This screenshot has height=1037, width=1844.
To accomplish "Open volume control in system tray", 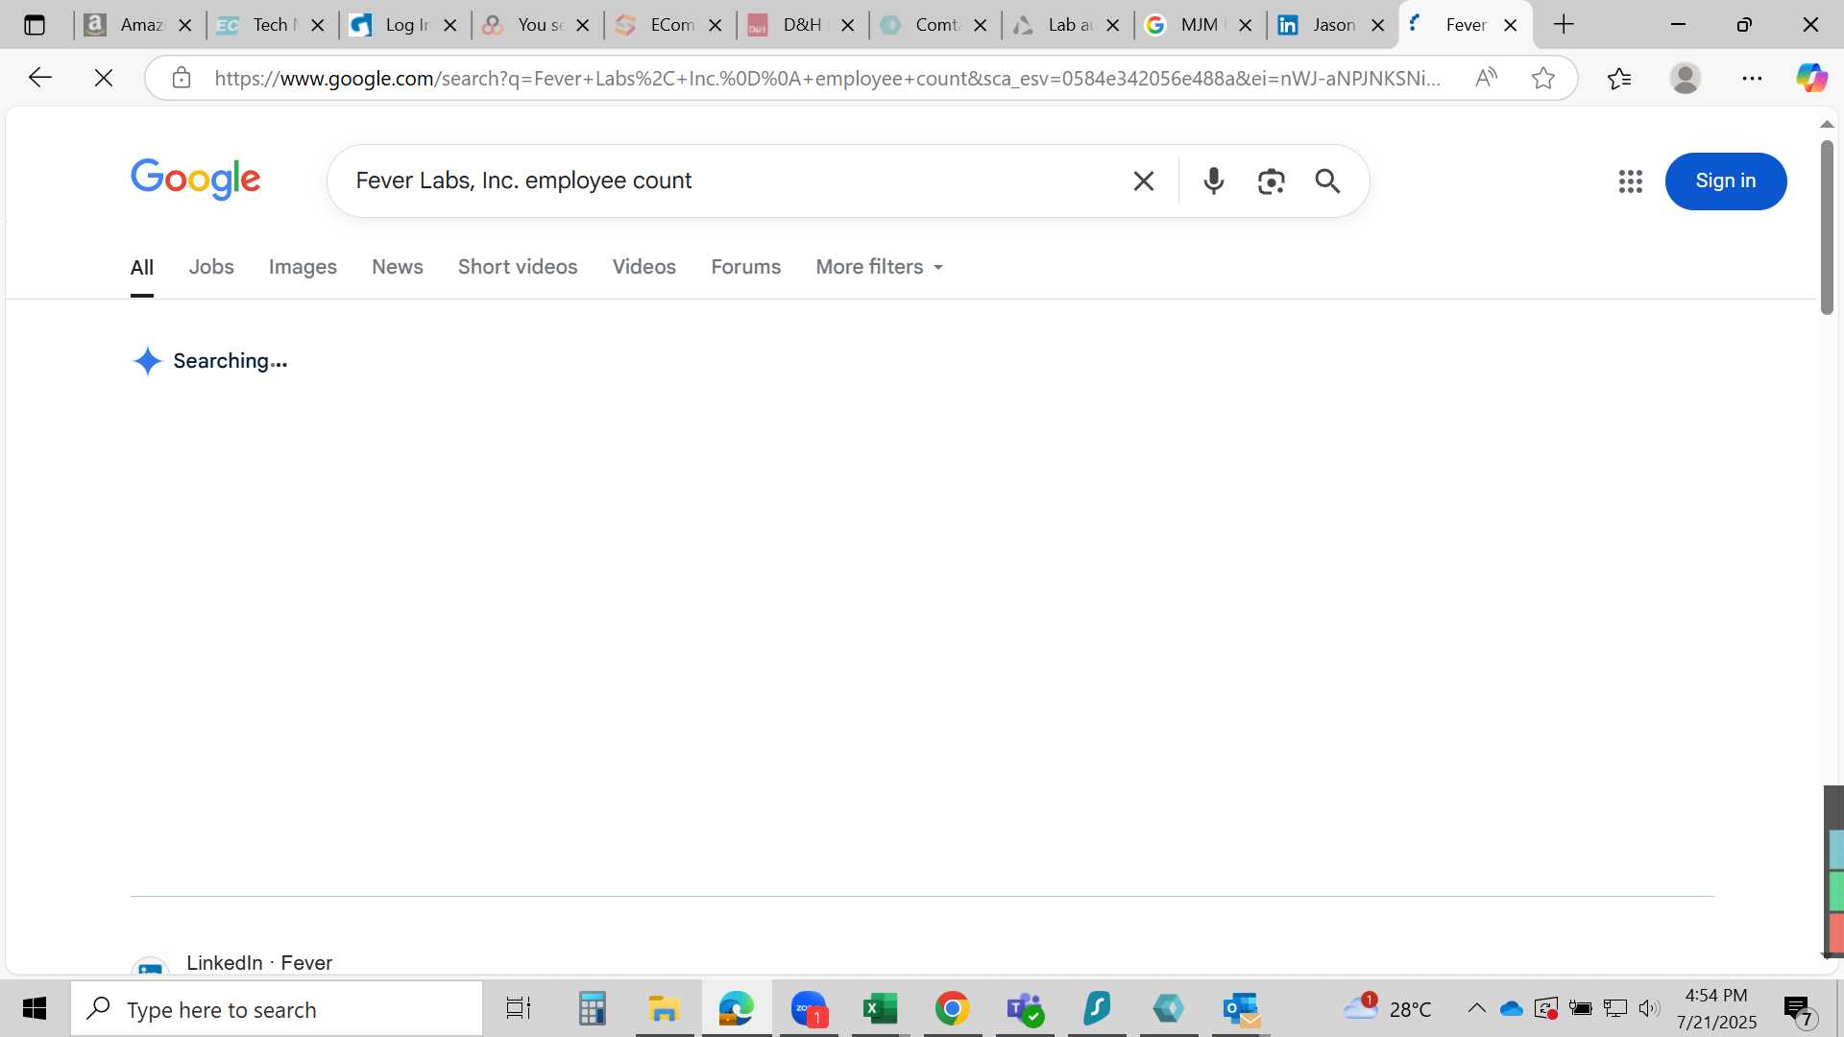I will [1649, 1008].
